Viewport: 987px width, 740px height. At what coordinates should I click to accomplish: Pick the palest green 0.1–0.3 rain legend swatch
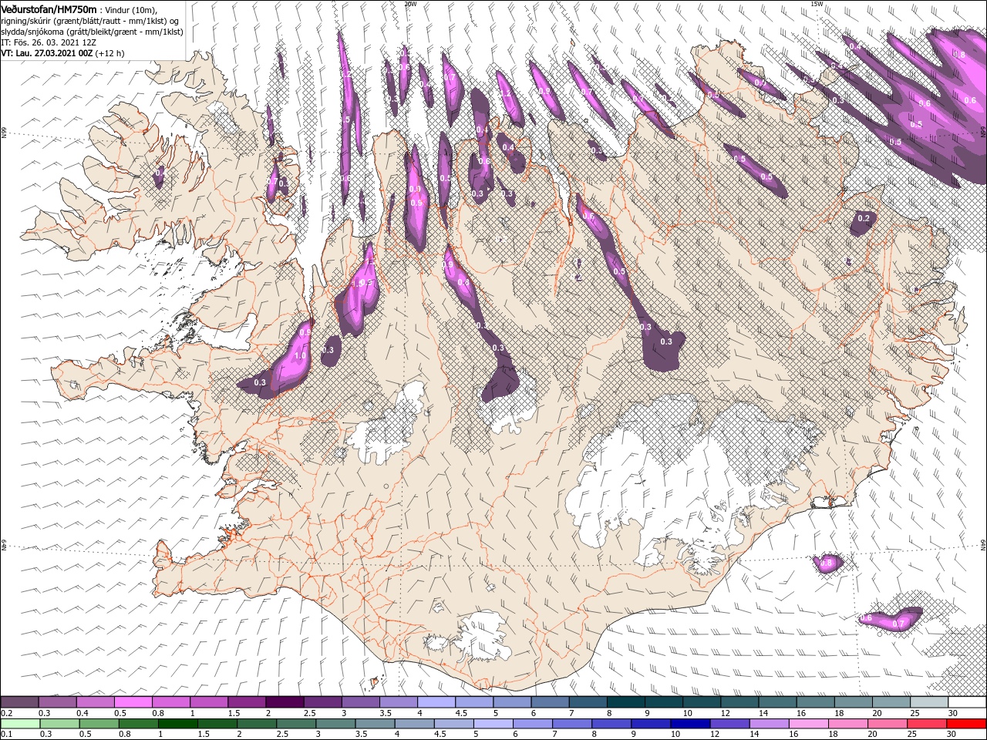(x=19, y=724)
